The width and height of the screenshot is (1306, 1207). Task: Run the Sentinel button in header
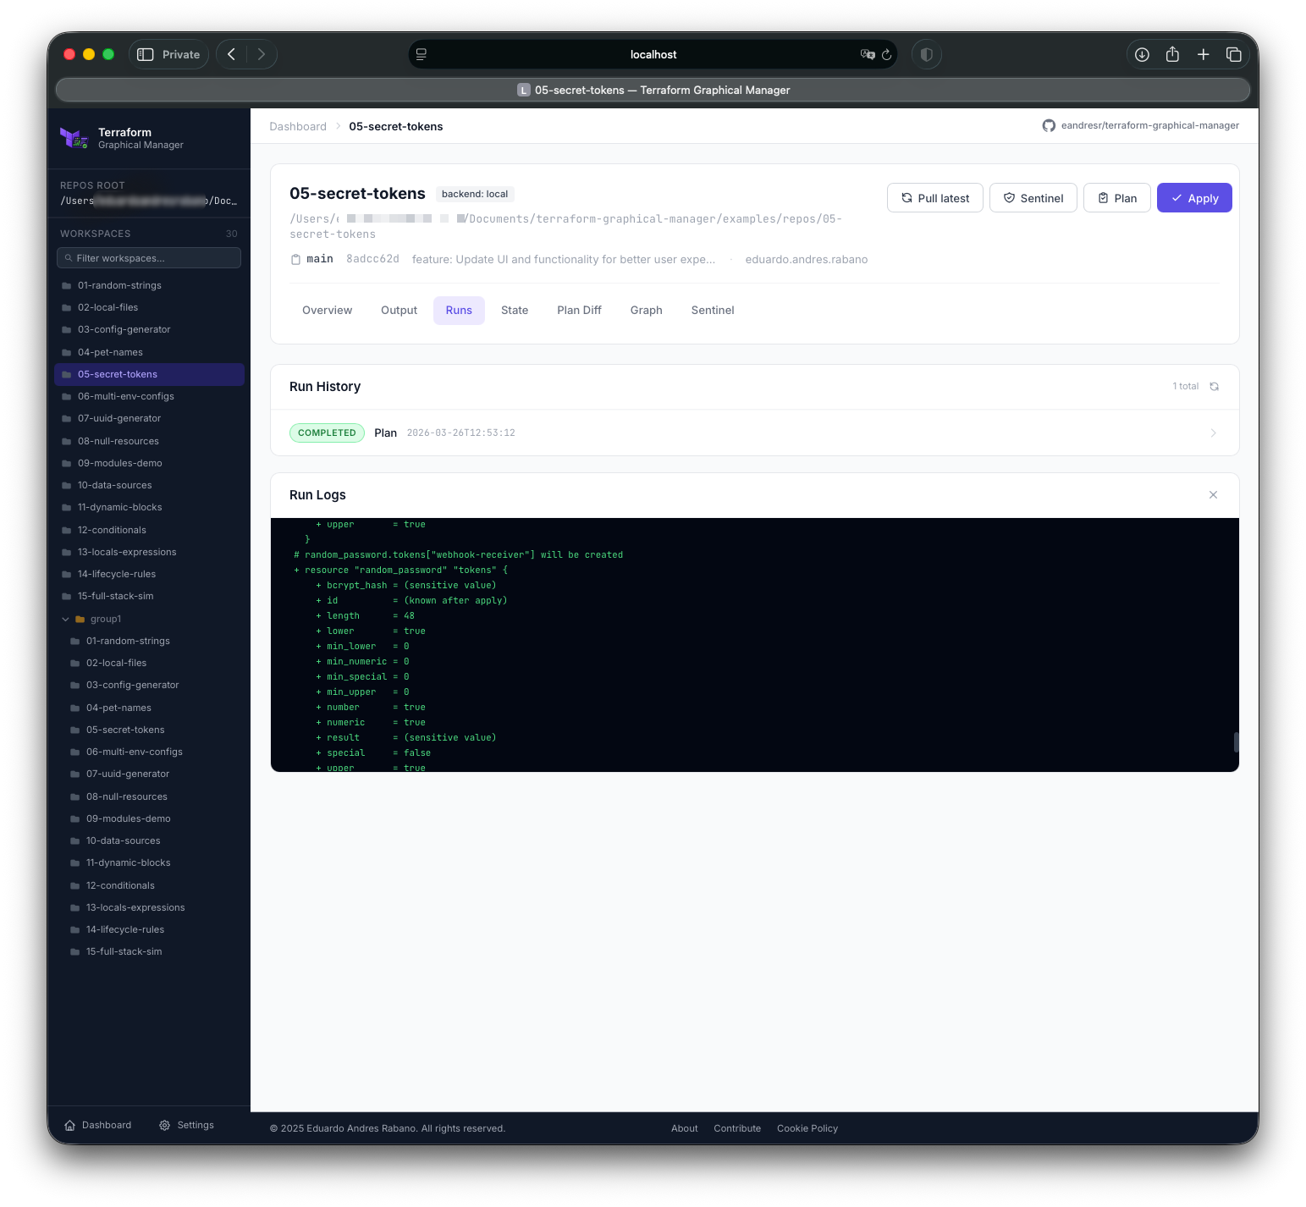[x=1033, y=198]
